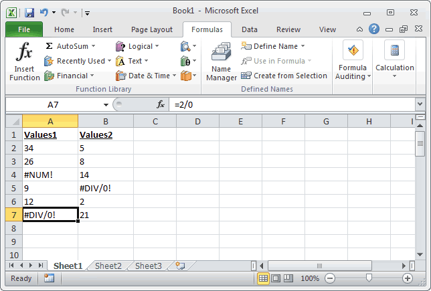Open the File tab
The width and height of the screenshot is (431, 291).
coord(24,29)
